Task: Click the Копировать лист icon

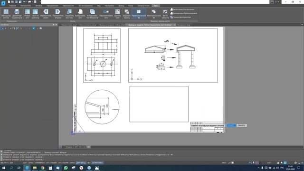Action: [80, 14]
